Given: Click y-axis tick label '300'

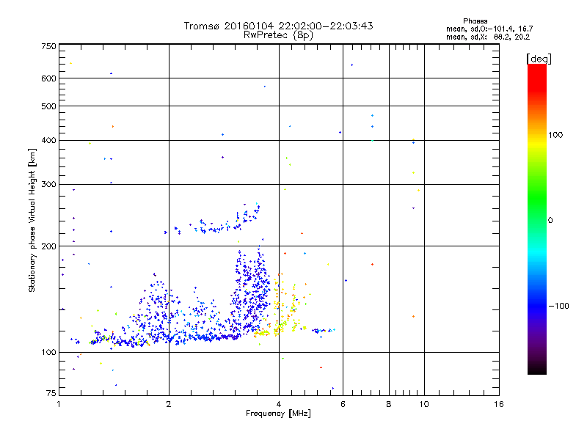Looking at the screenshot, I should point(48,184).
